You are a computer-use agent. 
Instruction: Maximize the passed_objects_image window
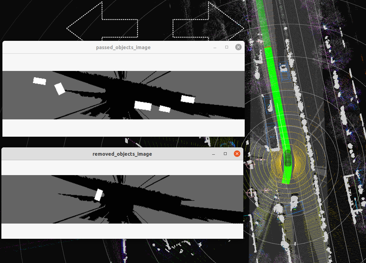[x=227, y=47]
